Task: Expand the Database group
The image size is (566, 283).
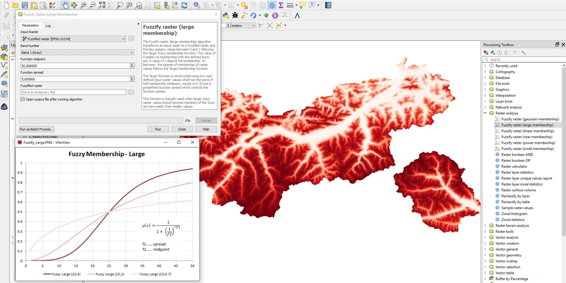Action: [x=485, y=78]
